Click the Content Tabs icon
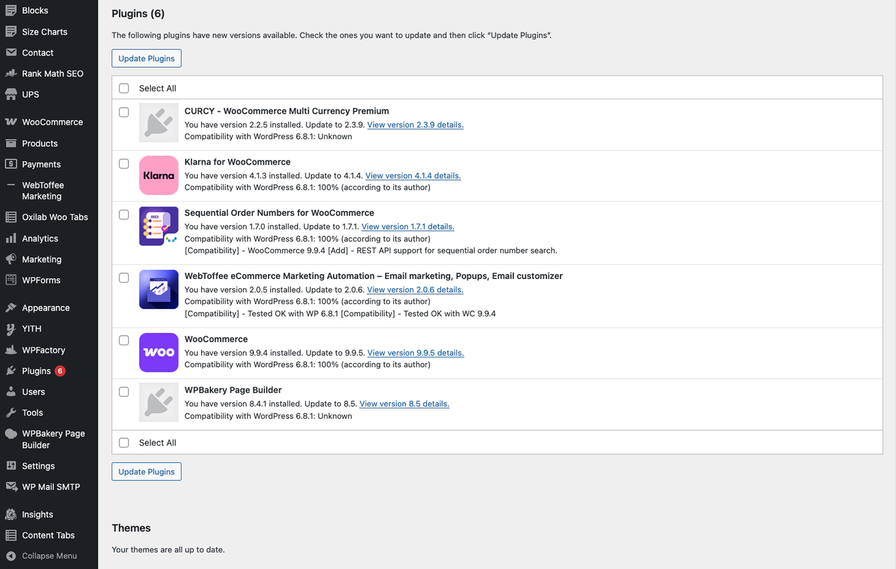This screenshot has height=569, width=896. click(11, 535)
